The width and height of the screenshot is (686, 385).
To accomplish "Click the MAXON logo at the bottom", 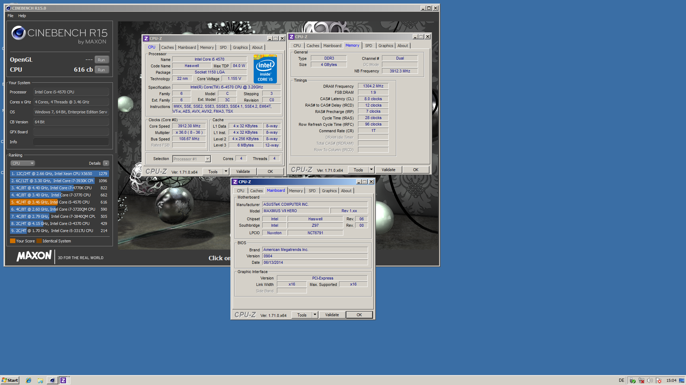I will [34, 256].
